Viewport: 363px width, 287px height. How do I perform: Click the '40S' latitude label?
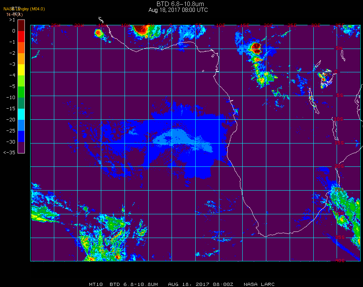pos(340,261)
